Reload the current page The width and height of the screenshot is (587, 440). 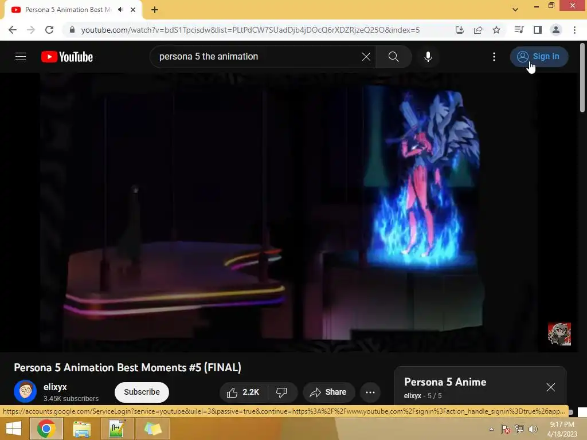(49, 30)
